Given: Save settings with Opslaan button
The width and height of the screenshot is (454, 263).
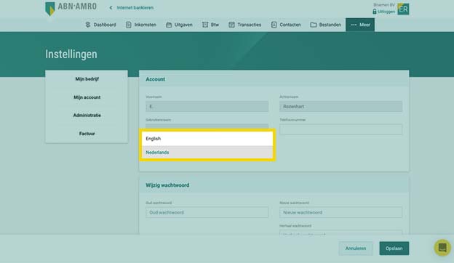Looking at the screenshot, I should tap(394, 248).
